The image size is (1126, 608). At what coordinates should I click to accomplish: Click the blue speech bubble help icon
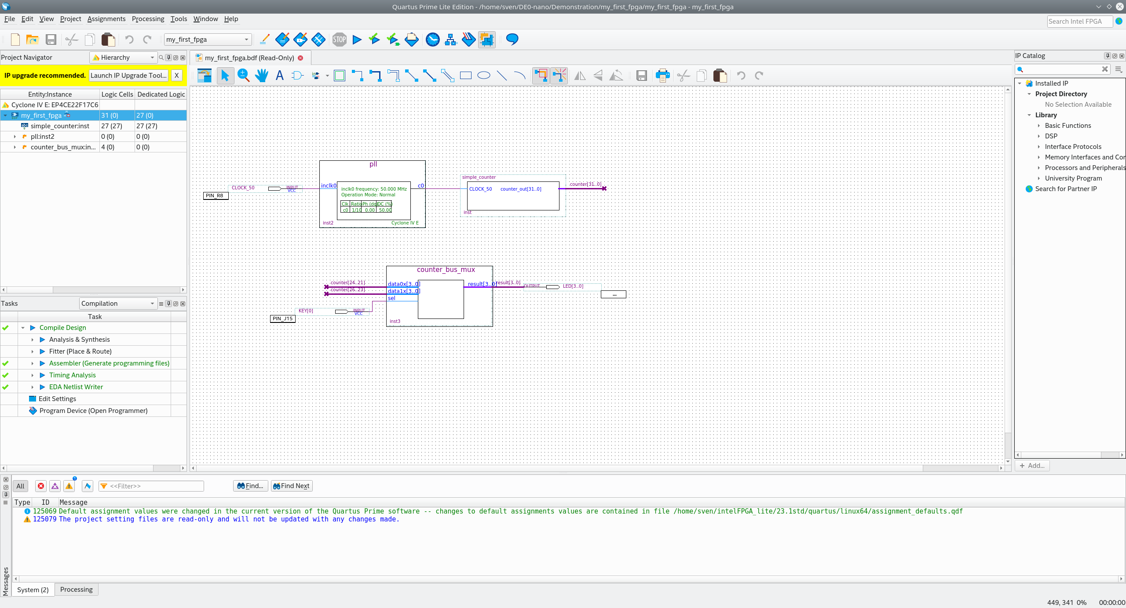(x=512, y=40)
